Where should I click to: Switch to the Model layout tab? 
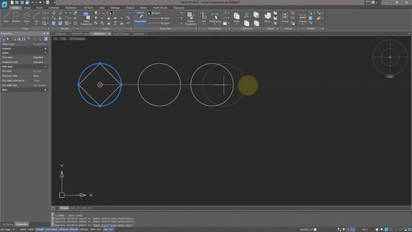pos(64,208)
